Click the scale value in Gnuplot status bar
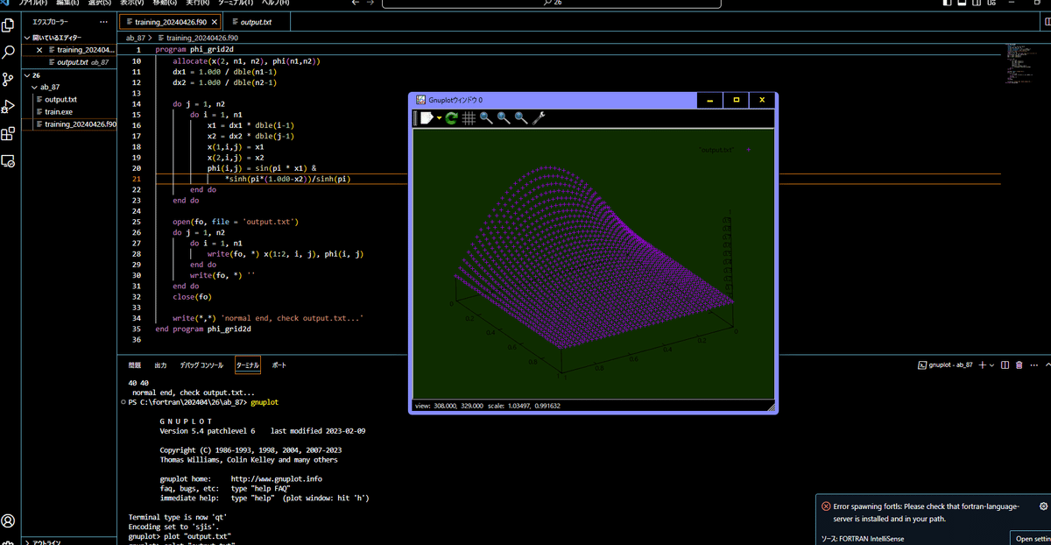This screenshot has width=1051, height=545. (534, 405)
